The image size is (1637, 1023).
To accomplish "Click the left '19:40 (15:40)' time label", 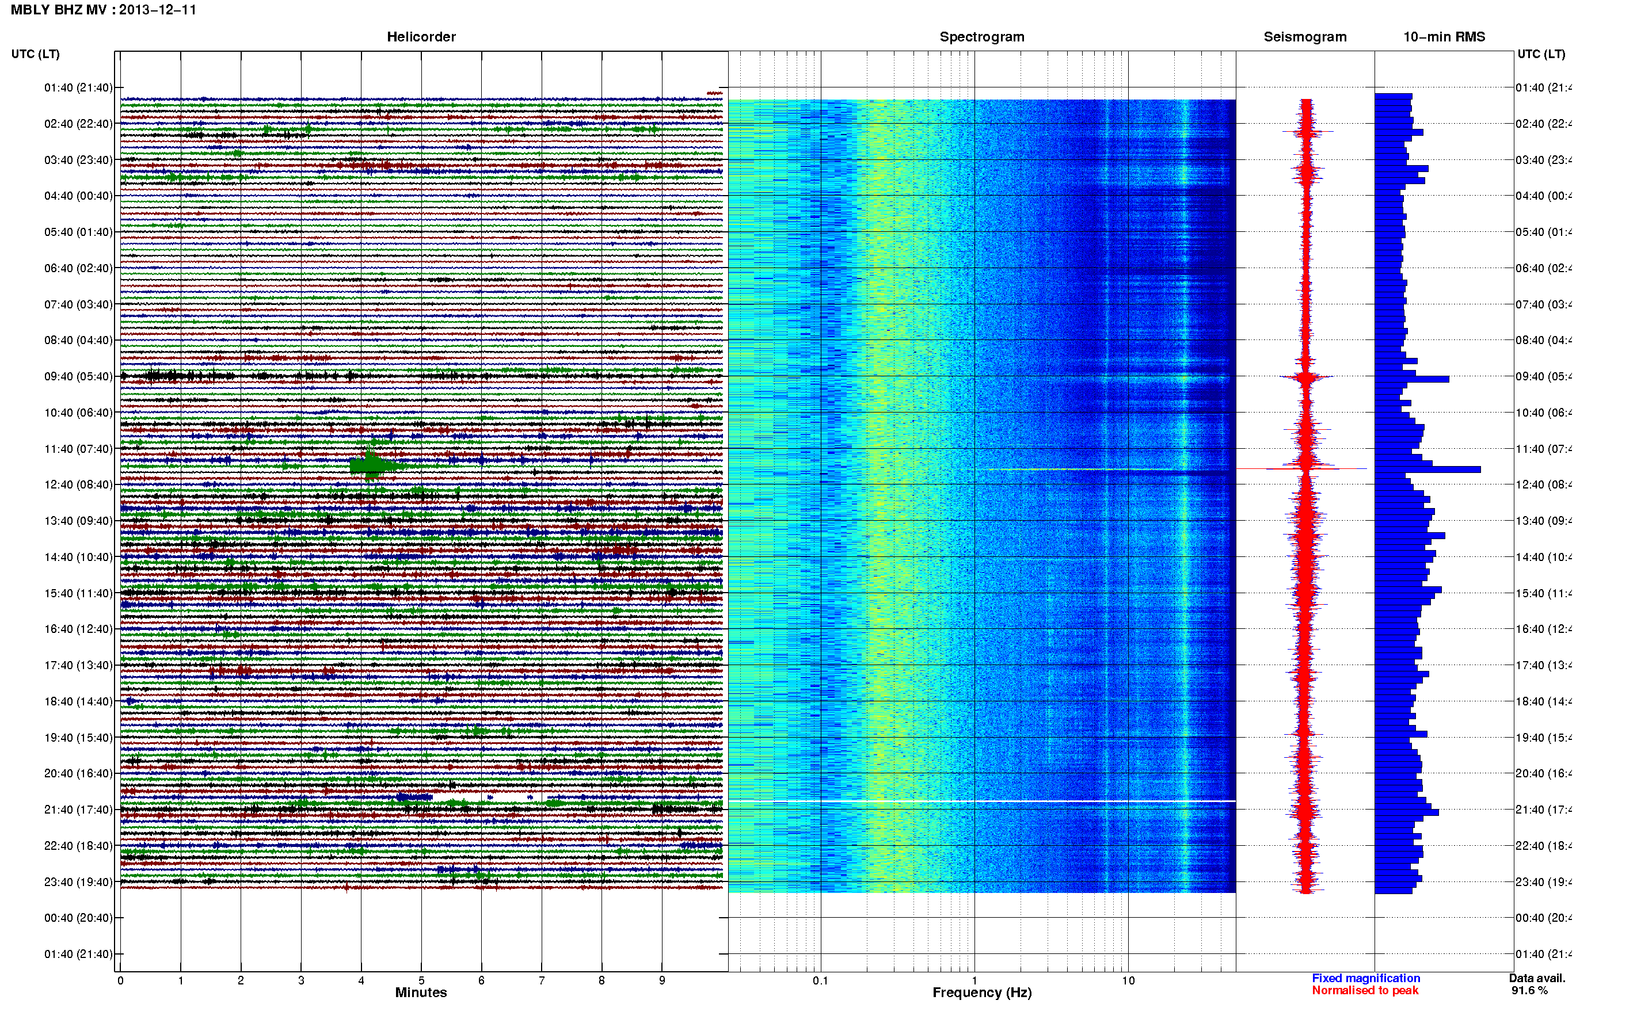I will tap(78, 738).
